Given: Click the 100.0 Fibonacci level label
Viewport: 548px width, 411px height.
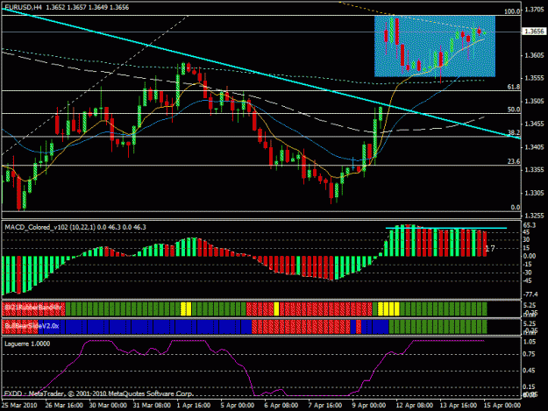Looking at the screenshot, I should tap(512, 11).
